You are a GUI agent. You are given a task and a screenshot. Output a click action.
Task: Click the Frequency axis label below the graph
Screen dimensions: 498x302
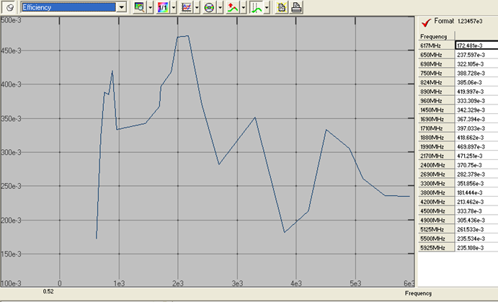pos(418,293)
